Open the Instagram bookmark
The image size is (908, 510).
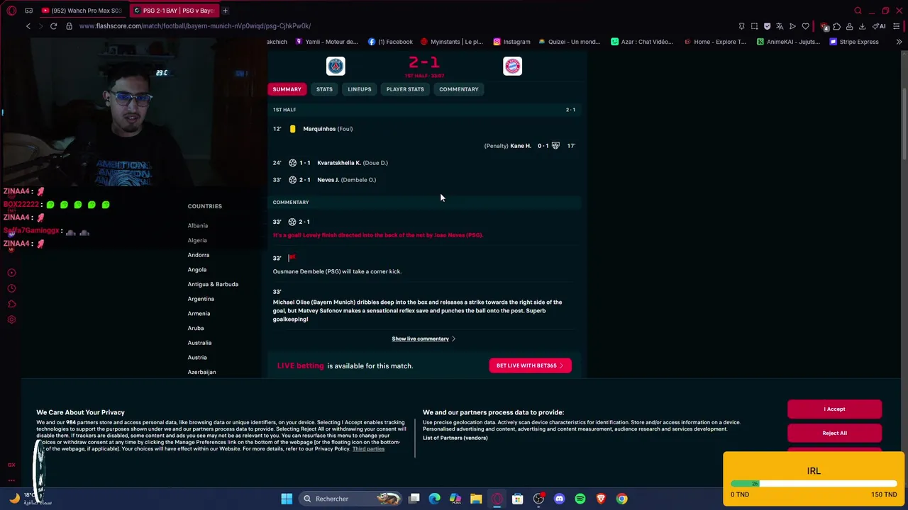point(511,42)
